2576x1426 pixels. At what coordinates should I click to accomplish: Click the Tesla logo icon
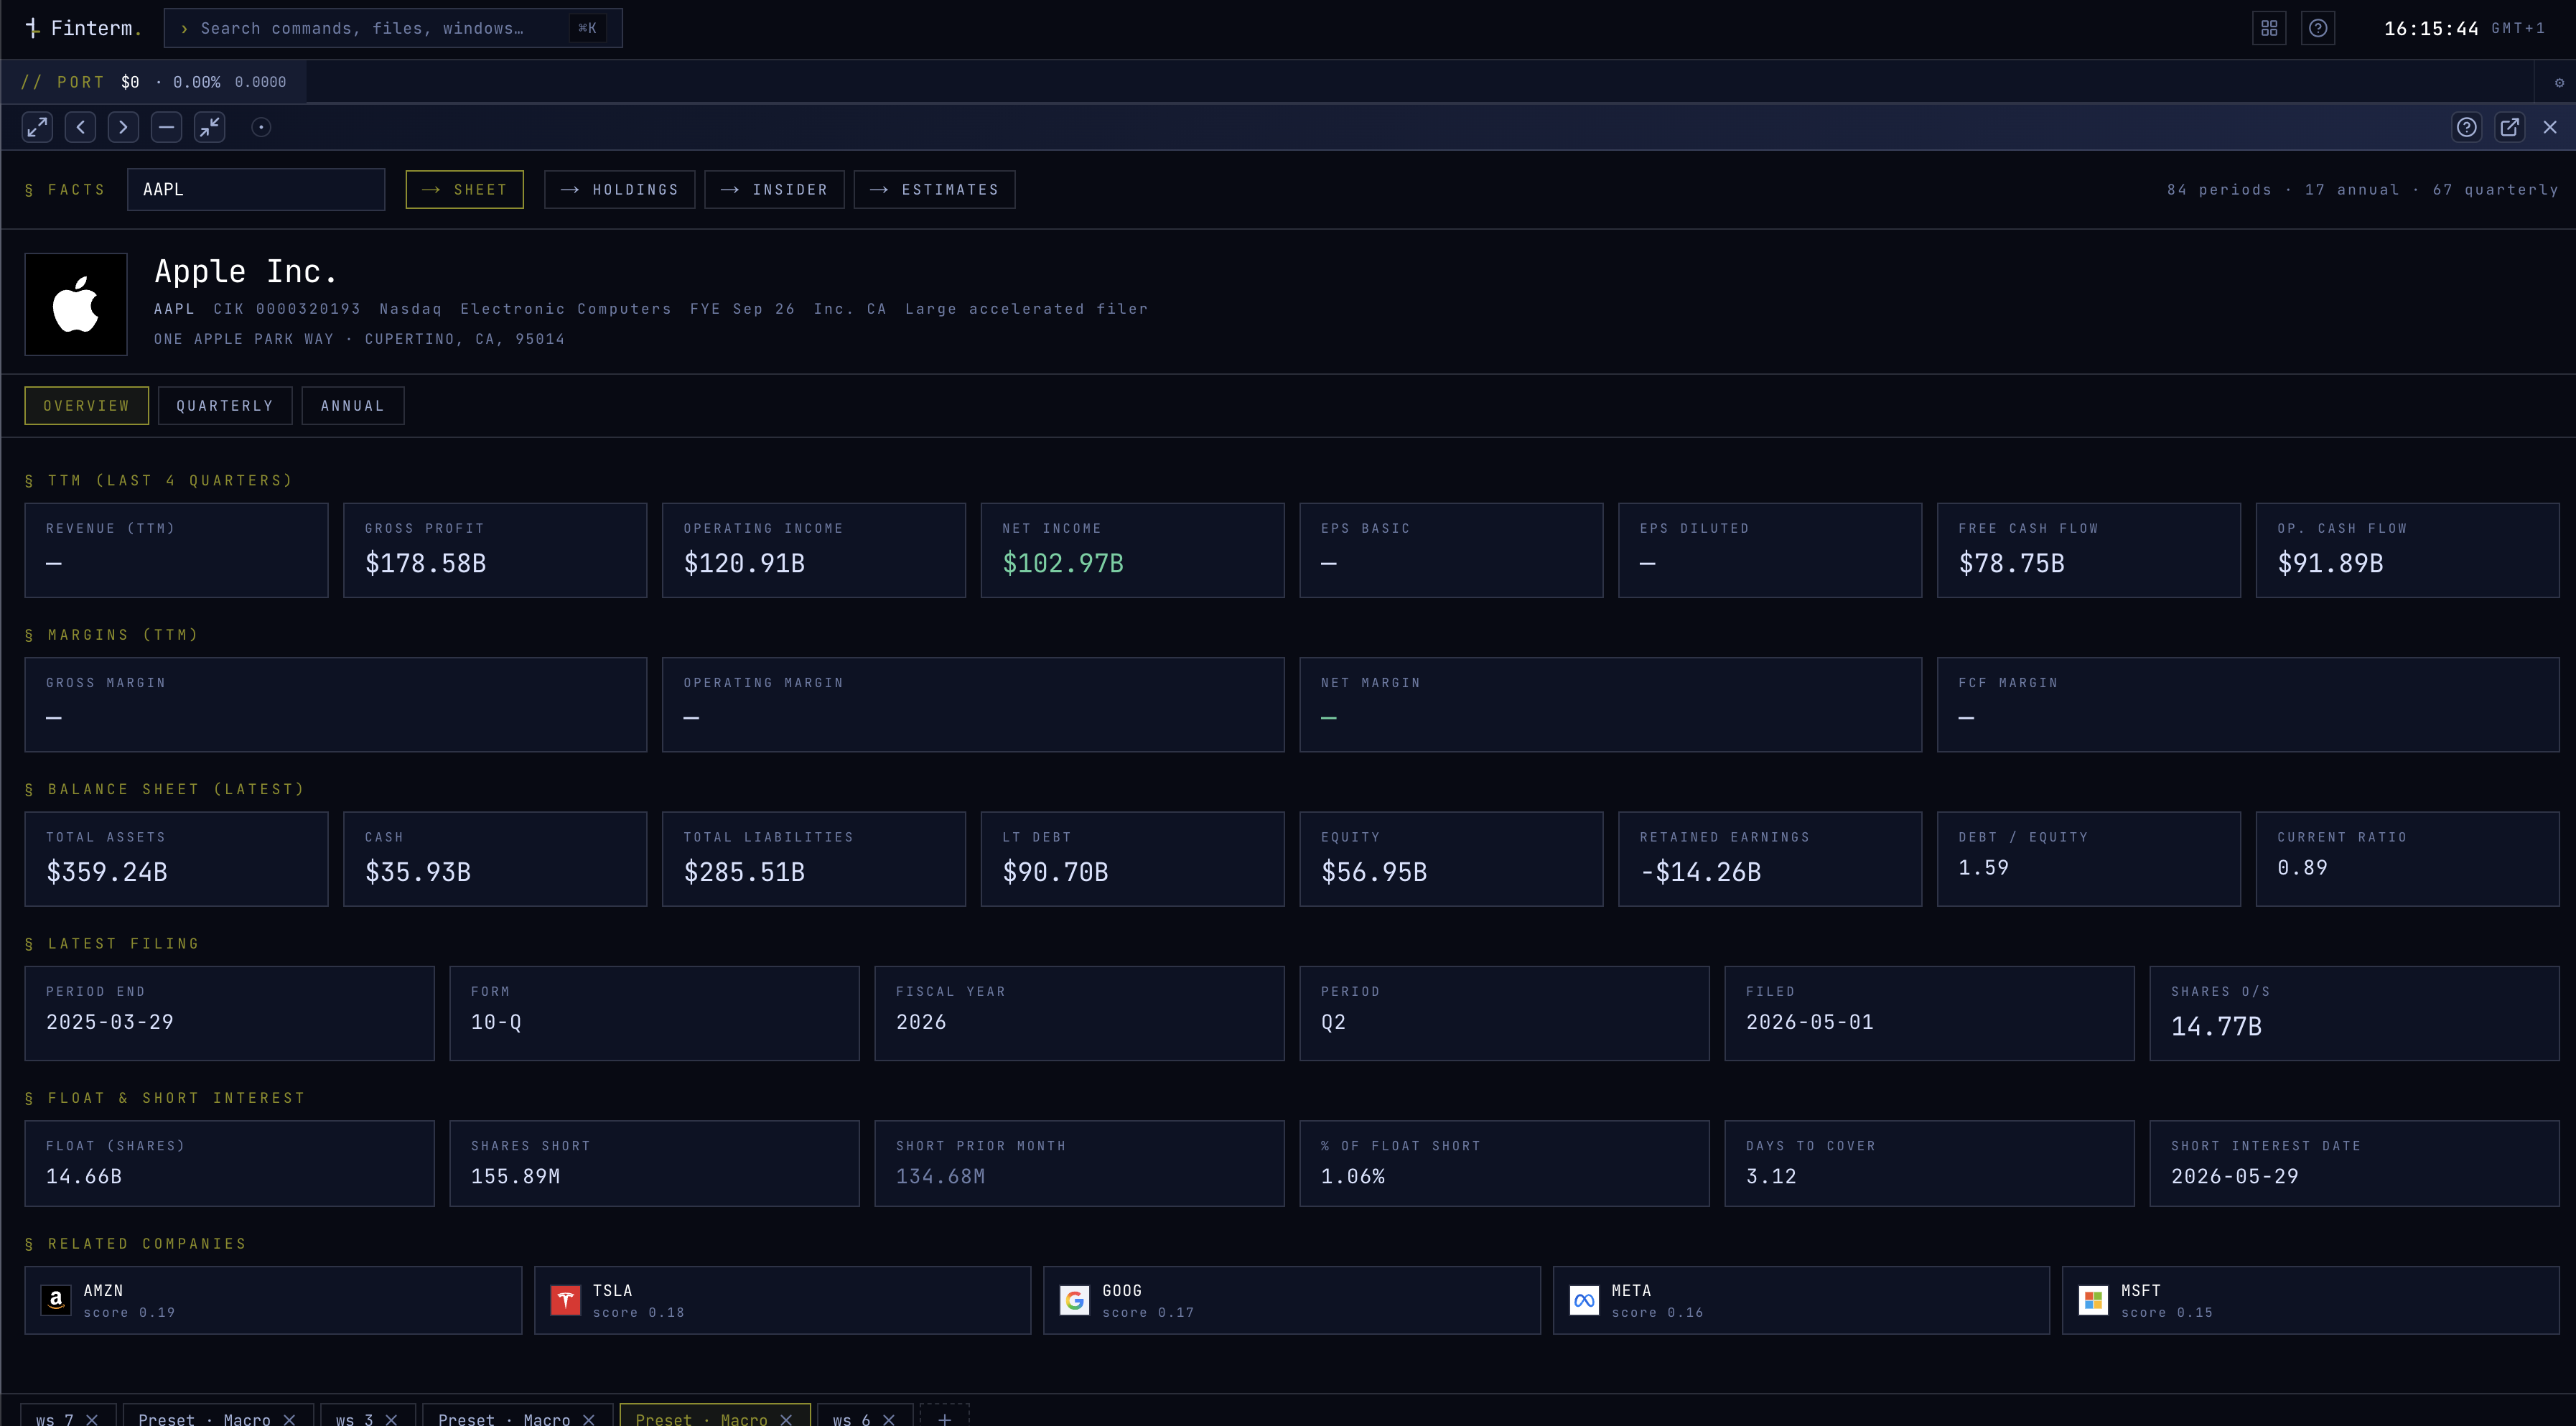pos(565,1300)
